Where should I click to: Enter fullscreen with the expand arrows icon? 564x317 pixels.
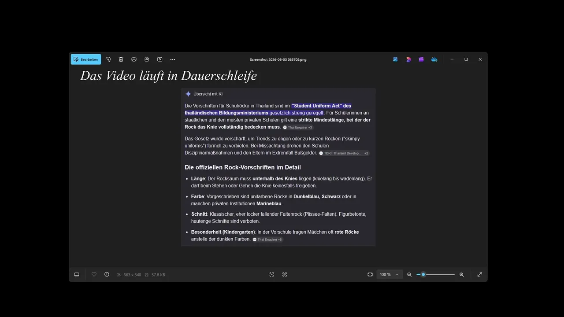pos(480,274)
